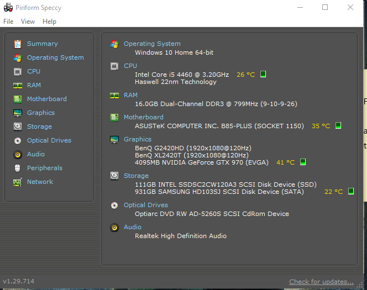Click the Summary clipboard icon in sidebar
Screen dimensions: 367x290
(x=18, y=44)
